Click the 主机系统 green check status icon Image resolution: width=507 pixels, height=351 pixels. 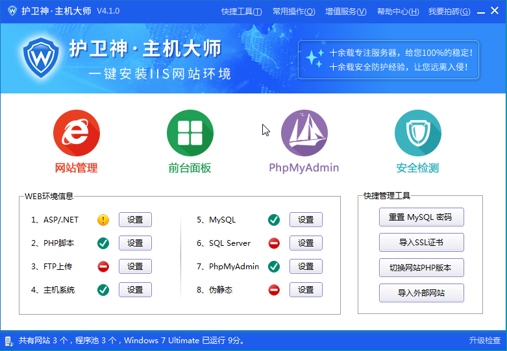103,290
